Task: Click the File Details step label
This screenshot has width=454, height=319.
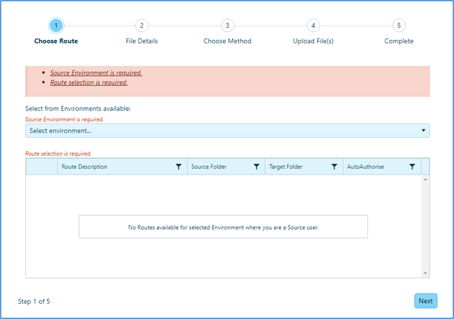Action: 142,41
